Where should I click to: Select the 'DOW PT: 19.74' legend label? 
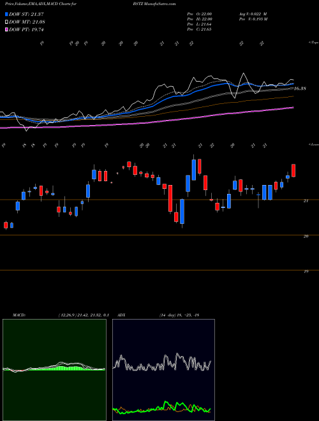pos(26,29)
